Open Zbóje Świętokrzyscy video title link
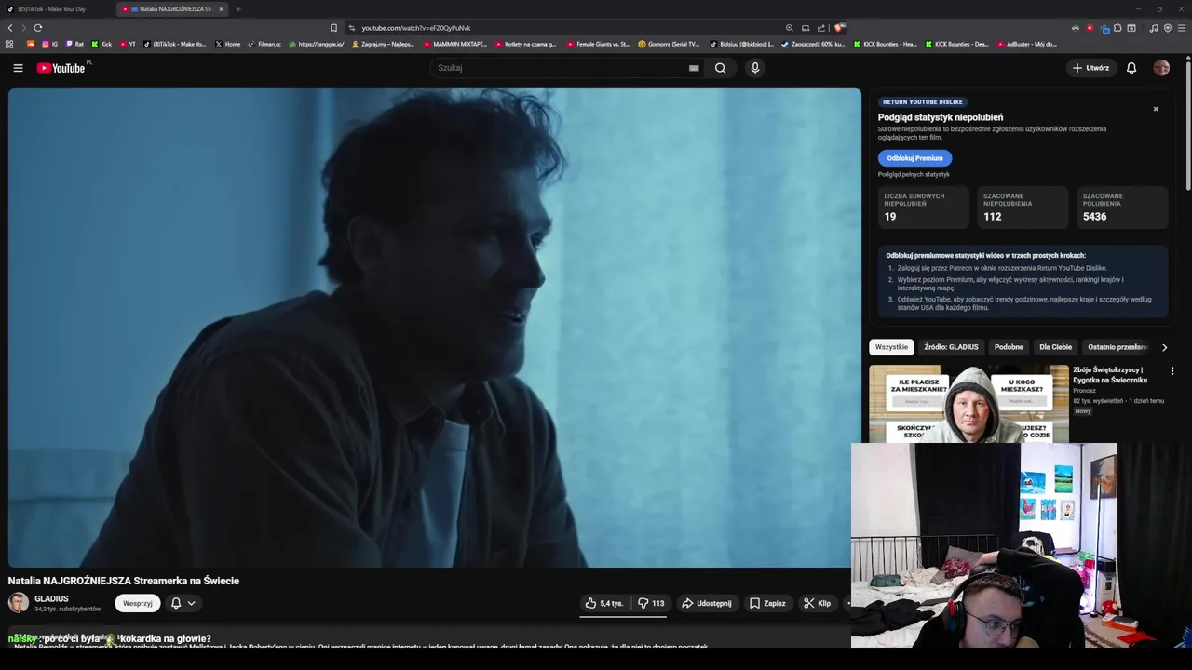1192x670 pixels. 1110,375
